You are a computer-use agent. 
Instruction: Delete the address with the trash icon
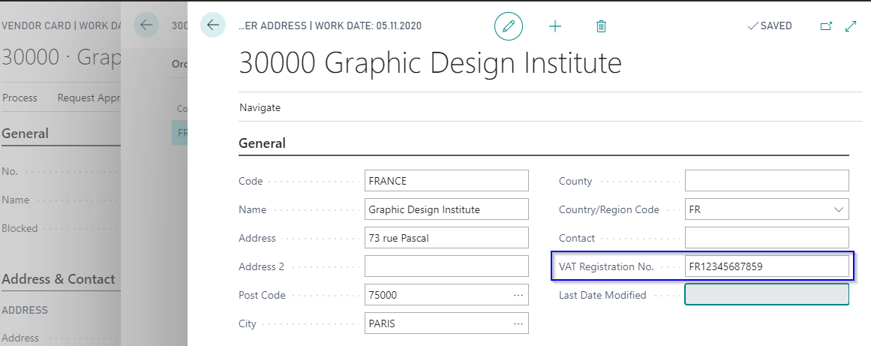pos(600,26)
